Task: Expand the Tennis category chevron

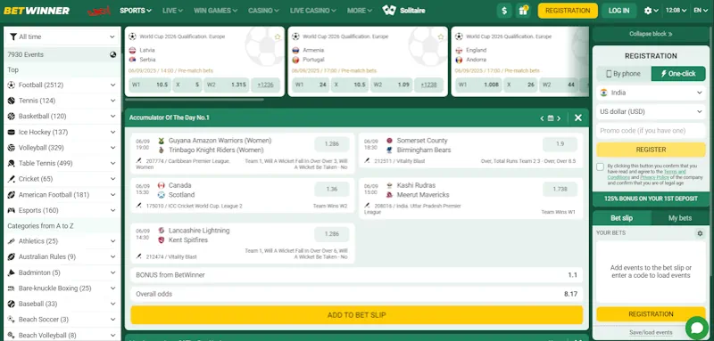Action: click(112, 101)
